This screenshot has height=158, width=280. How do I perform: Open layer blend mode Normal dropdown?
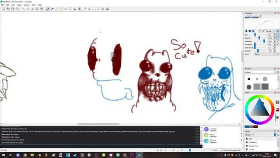(x=249, y=135)
